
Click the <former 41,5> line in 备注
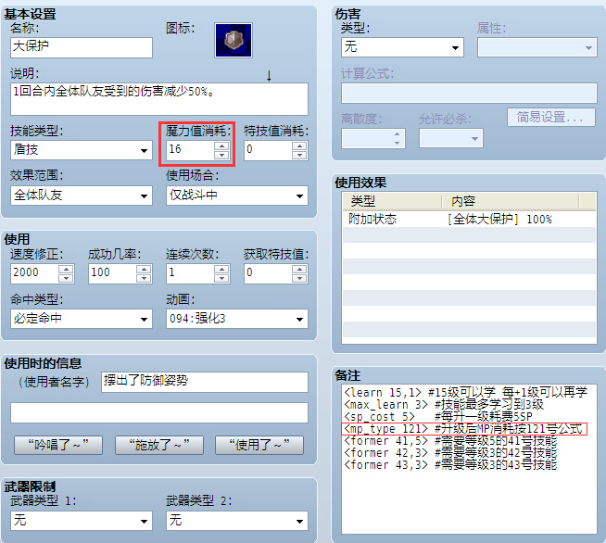coord(450,440)
